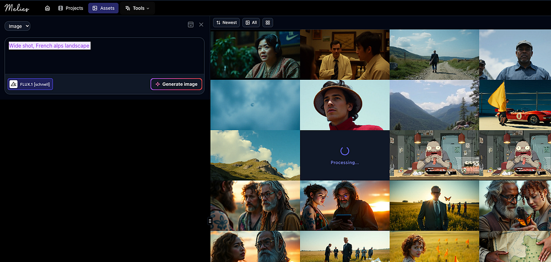This screenshot has width=551, height=262.
Task: Change generation type in Image dropdown
Action: [17, 26]
